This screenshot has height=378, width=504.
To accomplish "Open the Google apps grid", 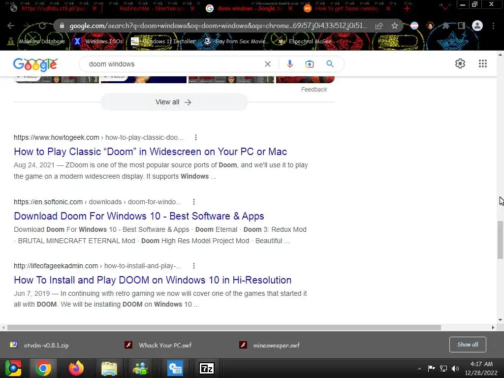I will click(x=482, y=63).
